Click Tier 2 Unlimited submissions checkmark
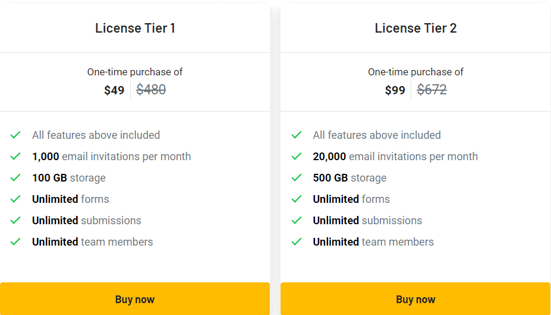The width and height of the screenshot is (551, 315). 297,220
